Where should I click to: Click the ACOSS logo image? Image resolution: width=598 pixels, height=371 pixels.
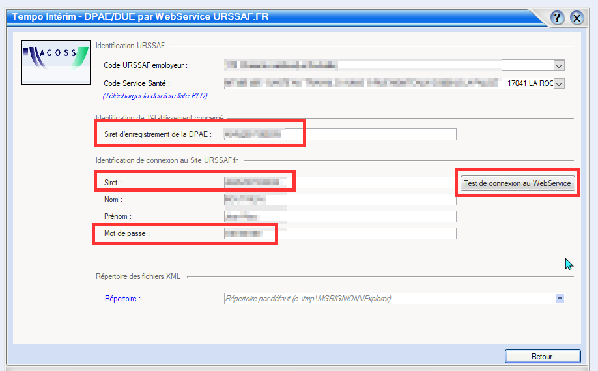pos(56,63)
